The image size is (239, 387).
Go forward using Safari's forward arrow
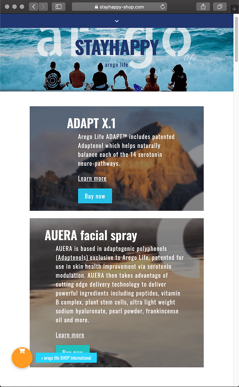[x=43, y=7]
